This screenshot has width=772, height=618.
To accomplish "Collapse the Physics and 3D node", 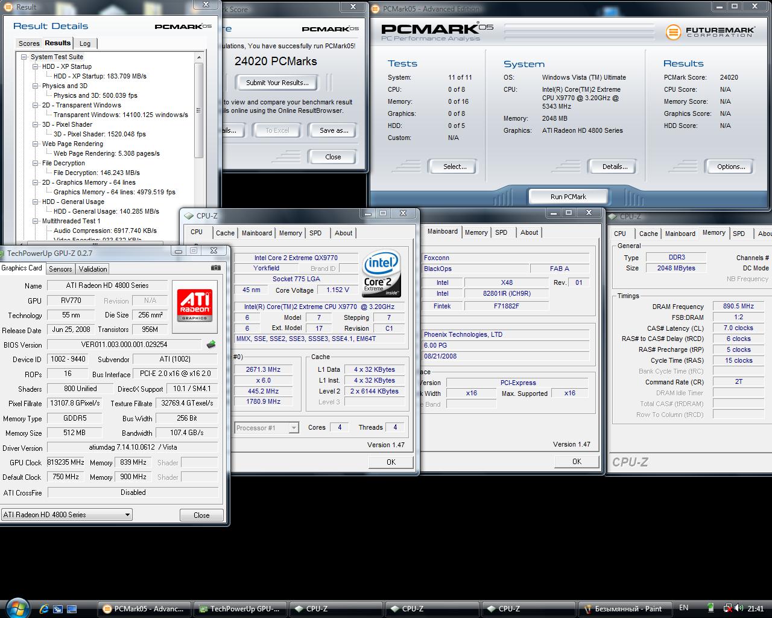I will pos(36,86).
